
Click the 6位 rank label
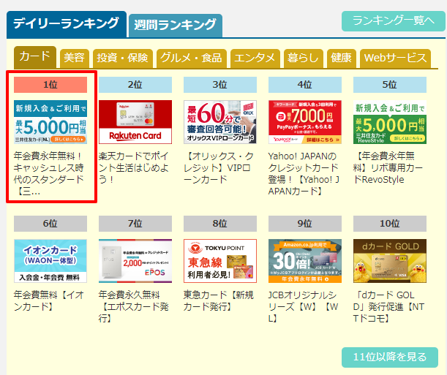[50, 224]
